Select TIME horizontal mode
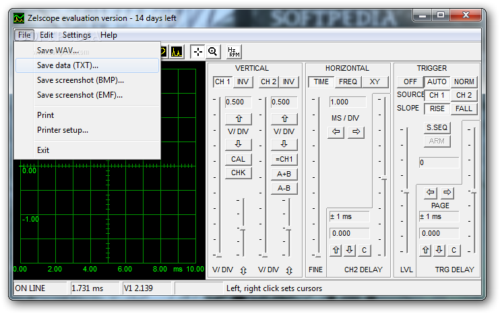This screenshot has width=500, height=314. 321,82
